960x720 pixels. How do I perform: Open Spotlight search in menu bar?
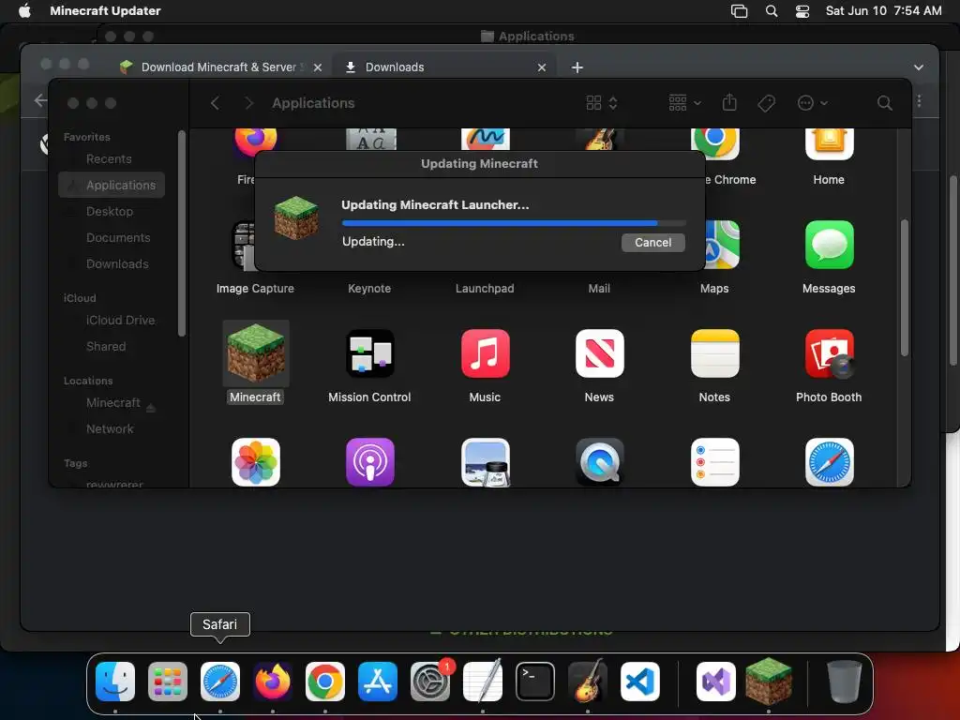click(772, 10)
